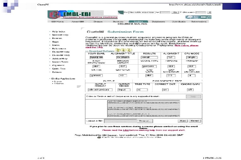Open the GAP OPEN dropdown showing 10

(123, 76)
